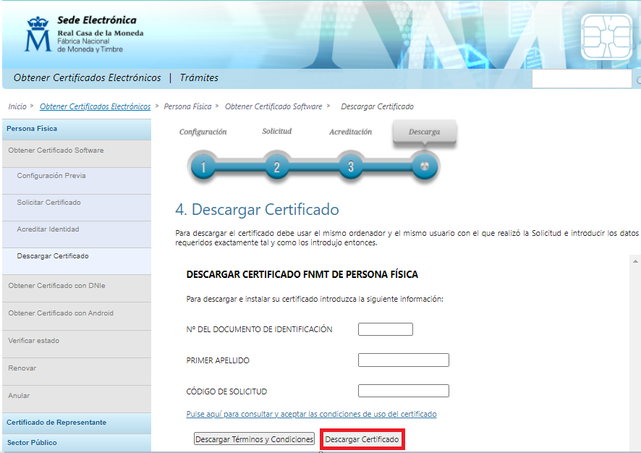The image size is (641, 453).
Task: Click the header search box
Action: [x=582, y=79]
